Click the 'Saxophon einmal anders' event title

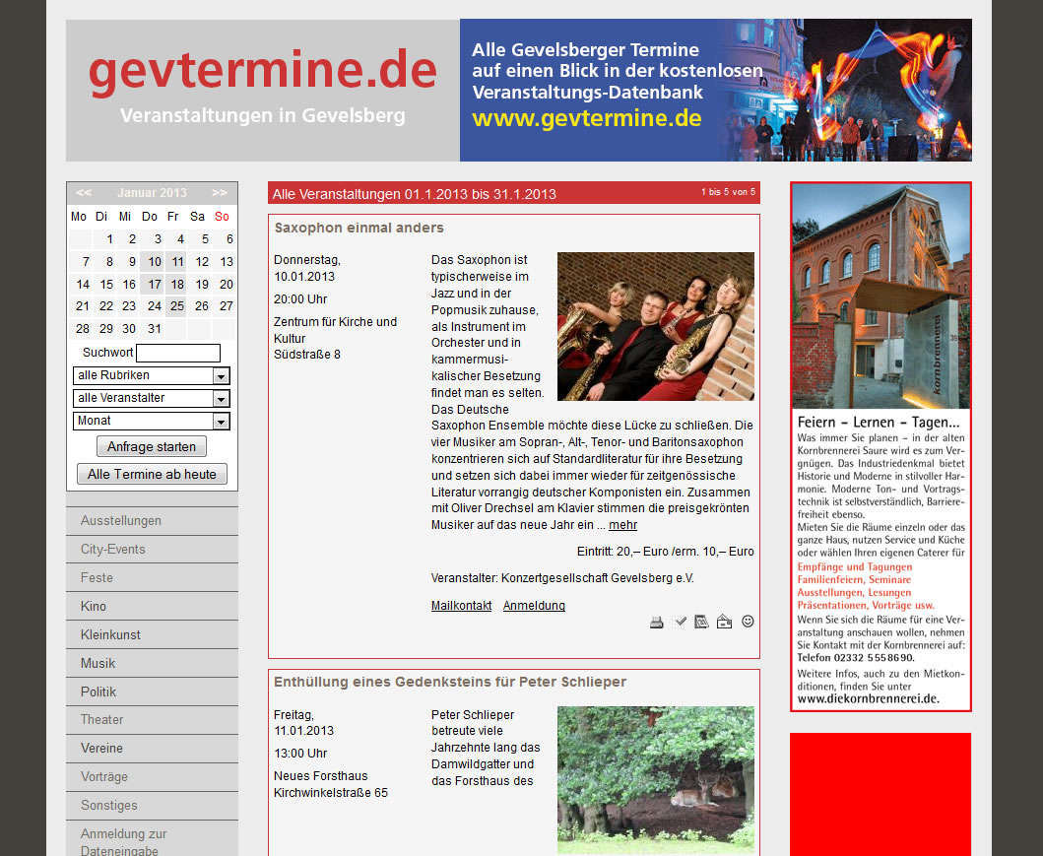359,229
